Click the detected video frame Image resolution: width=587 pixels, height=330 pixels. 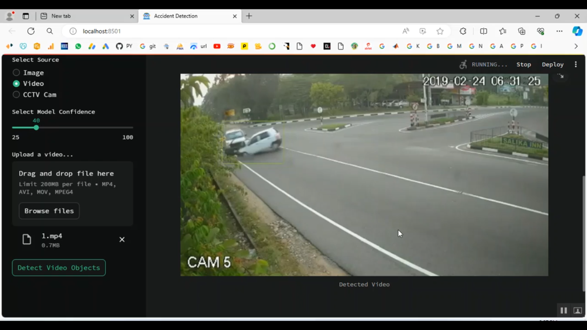coord(364,175)
